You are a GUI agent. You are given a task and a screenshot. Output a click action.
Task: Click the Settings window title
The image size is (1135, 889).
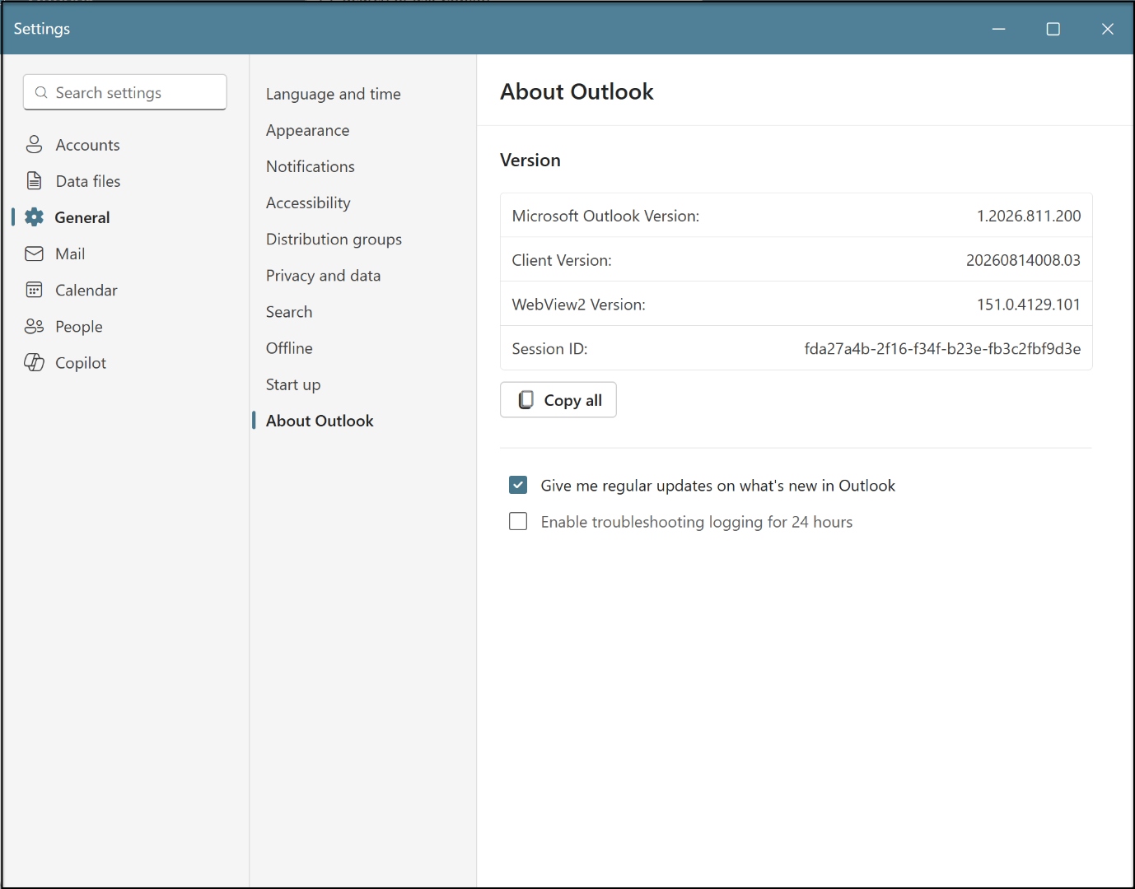[x=42, y=29]
